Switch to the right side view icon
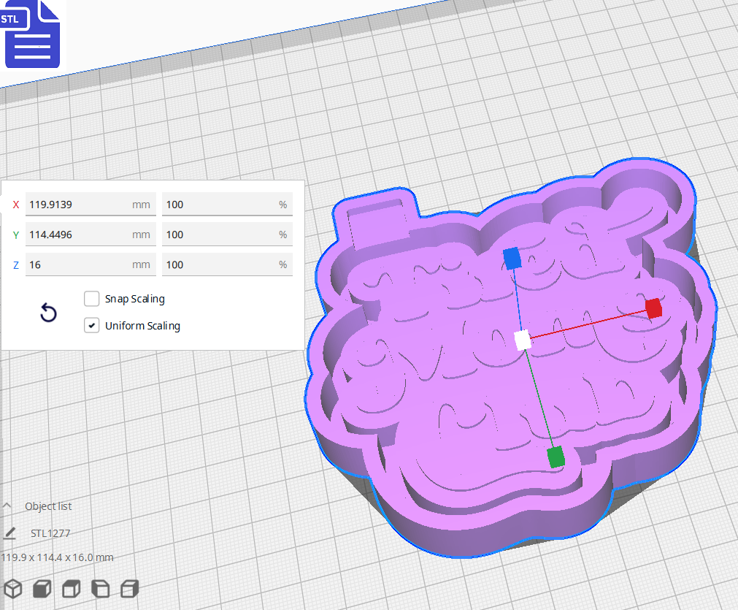 point(129,588)
